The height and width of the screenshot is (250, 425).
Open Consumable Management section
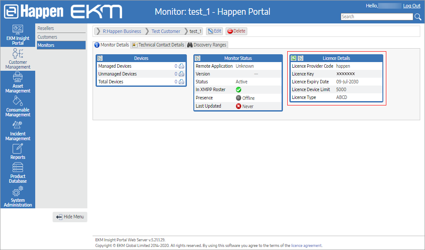(x=18, y=106)
